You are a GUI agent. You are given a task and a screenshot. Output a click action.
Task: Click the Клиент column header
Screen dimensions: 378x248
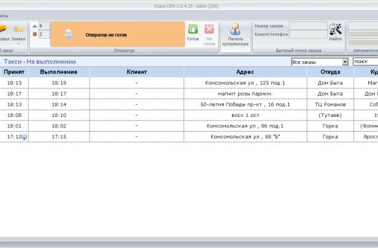[136, 72]
